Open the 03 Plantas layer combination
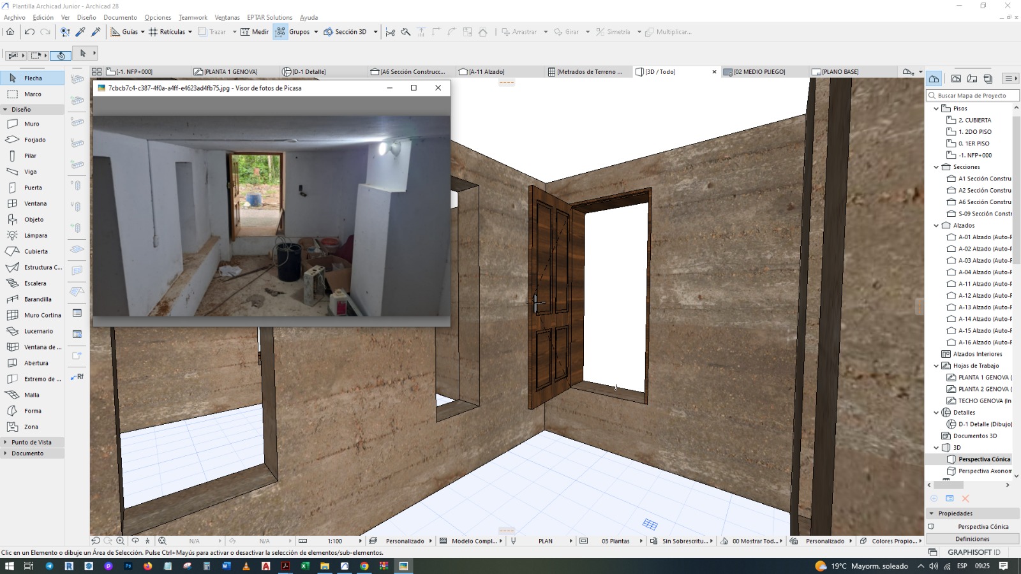This screenshot has width=1021, height=574. (614, 541)
